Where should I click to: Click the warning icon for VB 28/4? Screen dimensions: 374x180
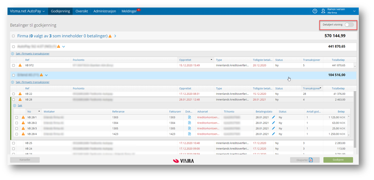click(23, 134)
